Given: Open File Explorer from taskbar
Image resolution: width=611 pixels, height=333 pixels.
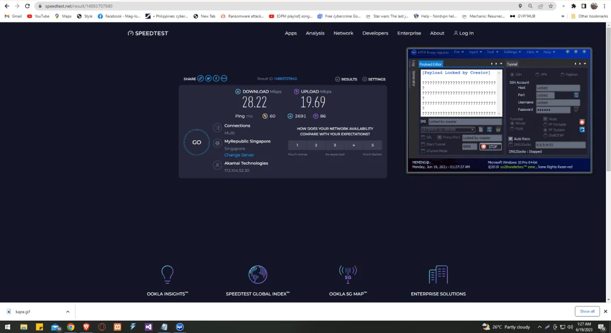Looking at the screenshot, I should pos(24,327).
